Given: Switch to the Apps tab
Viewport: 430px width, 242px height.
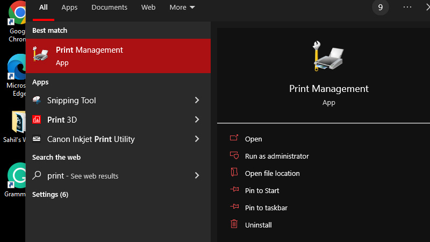Looking at the screenshot, I should pyautogui.click(x=69, y=8).
